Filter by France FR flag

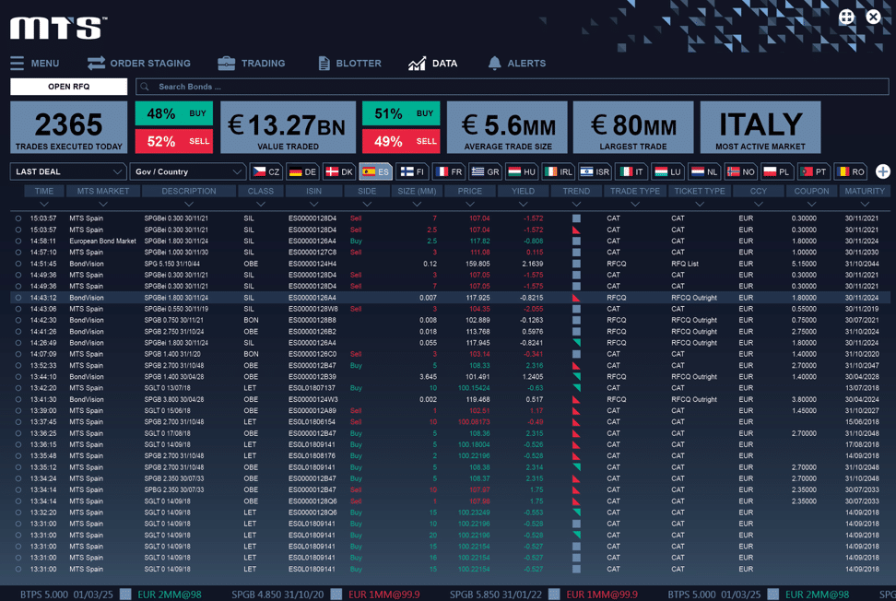[448, 171]
